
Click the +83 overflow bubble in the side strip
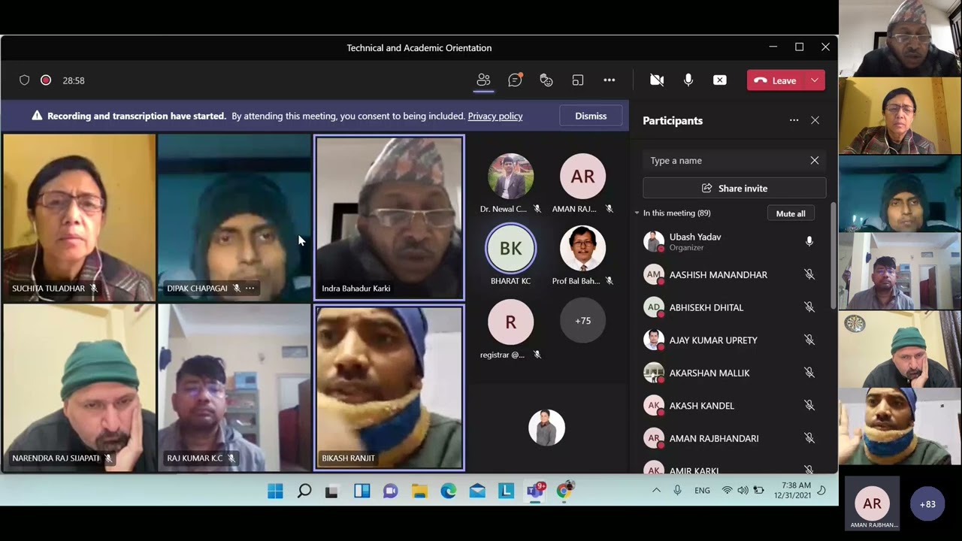click(927, 504)
